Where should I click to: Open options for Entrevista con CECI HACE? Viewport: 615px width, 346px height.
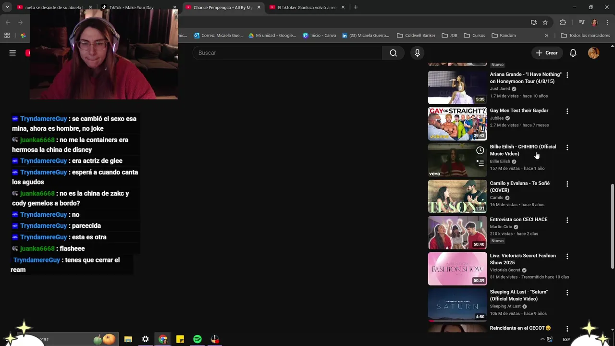click(567, 220)
